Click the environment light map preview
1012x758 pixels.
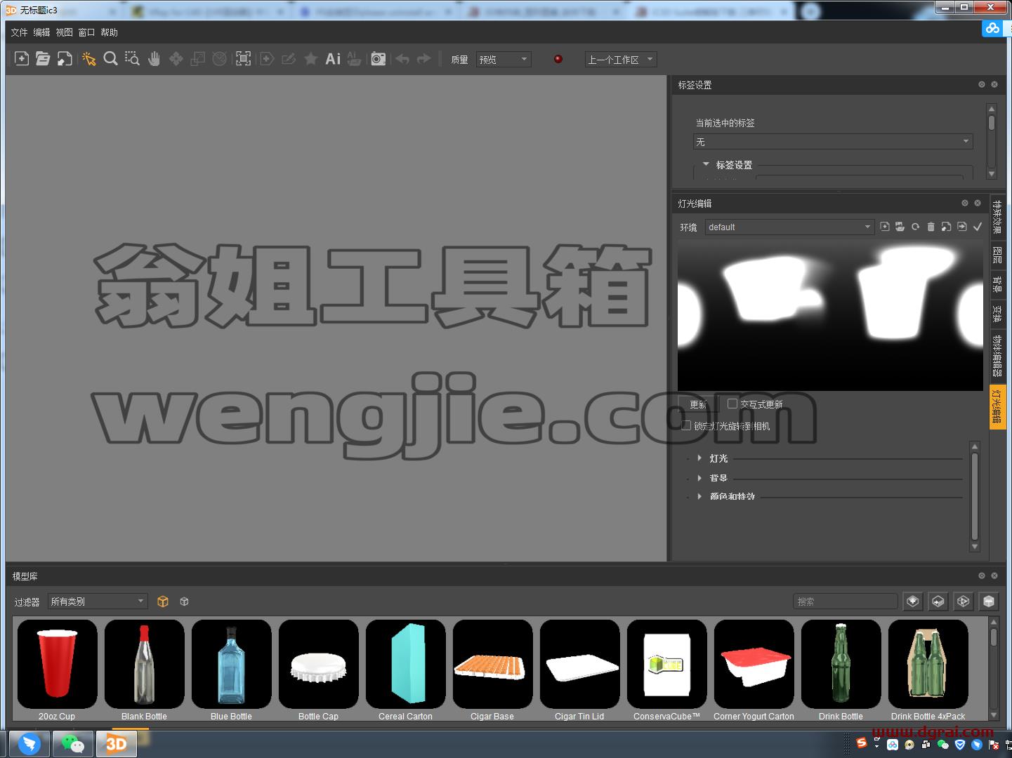coord(830,315)
